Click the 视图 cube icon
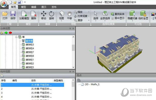This screenshot has width=156, height=100. [x=62, y=14]
